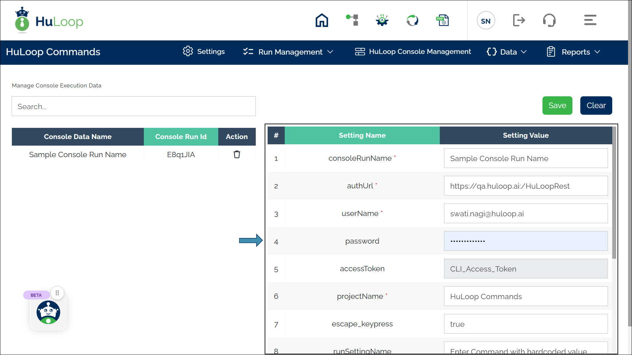632x355 pixels.
Task: Open the Settings menu item
Action: 204,52
